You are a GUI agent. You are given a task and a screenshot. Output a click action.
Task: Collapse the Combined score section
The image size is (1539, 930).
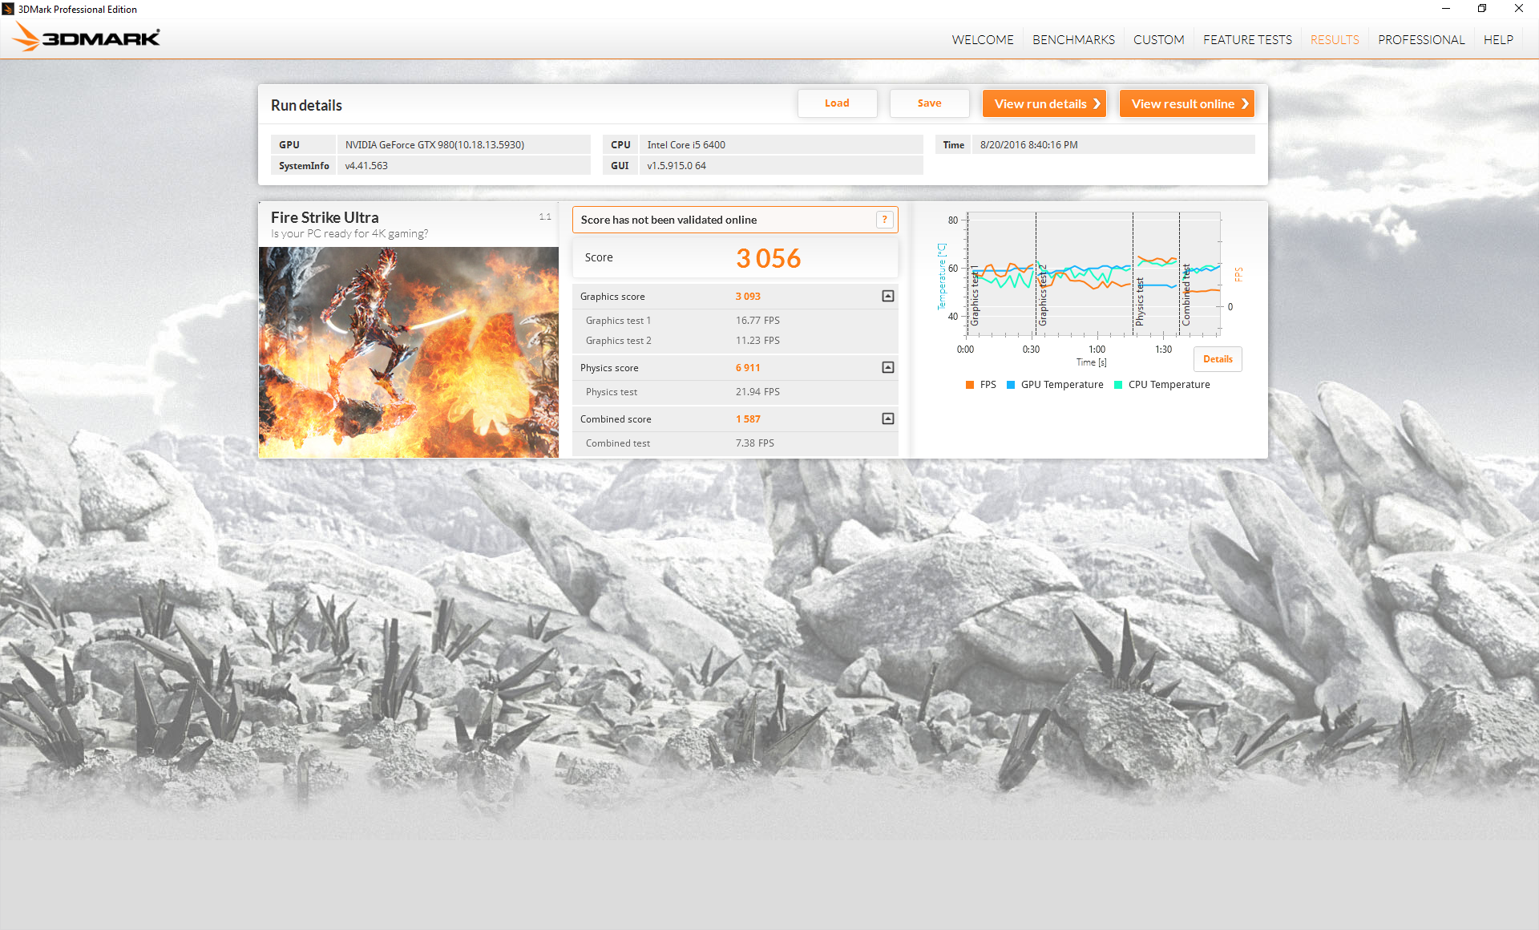pos(888,418)
